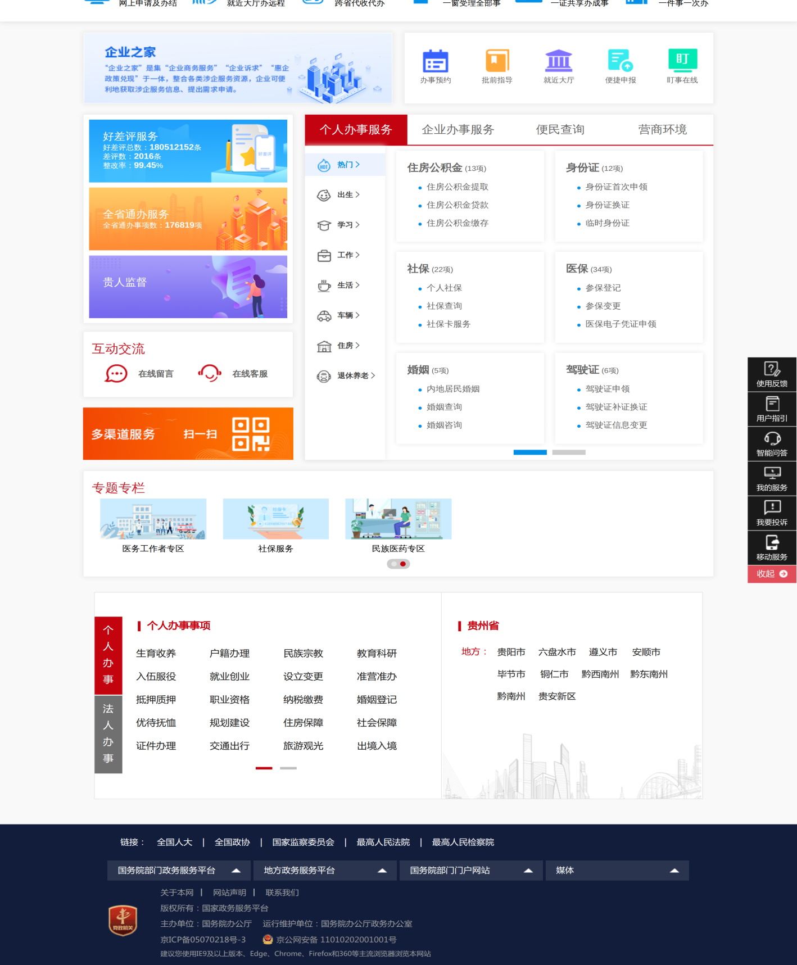
Task: Open the 网站声明 footer link
Action: coord(229,892)
